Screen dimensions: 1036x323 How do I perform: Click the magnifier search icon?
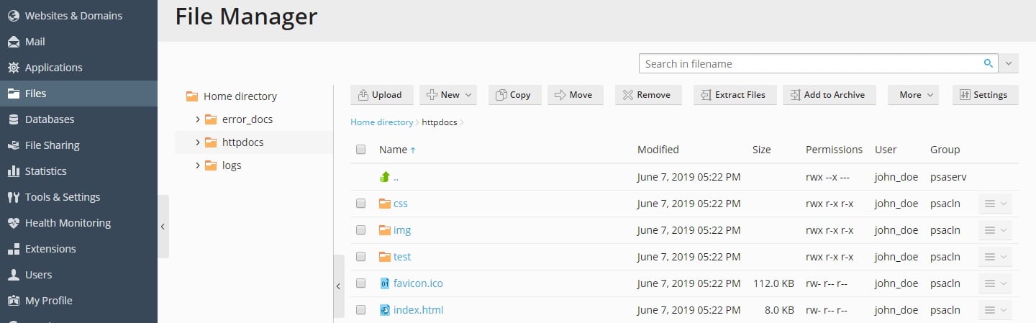click(x=989, y=63)
